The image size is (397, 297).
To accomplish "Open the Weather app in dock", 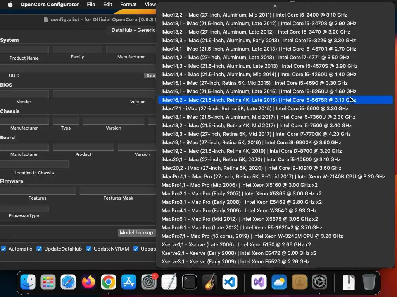I will tap(279, 282).
